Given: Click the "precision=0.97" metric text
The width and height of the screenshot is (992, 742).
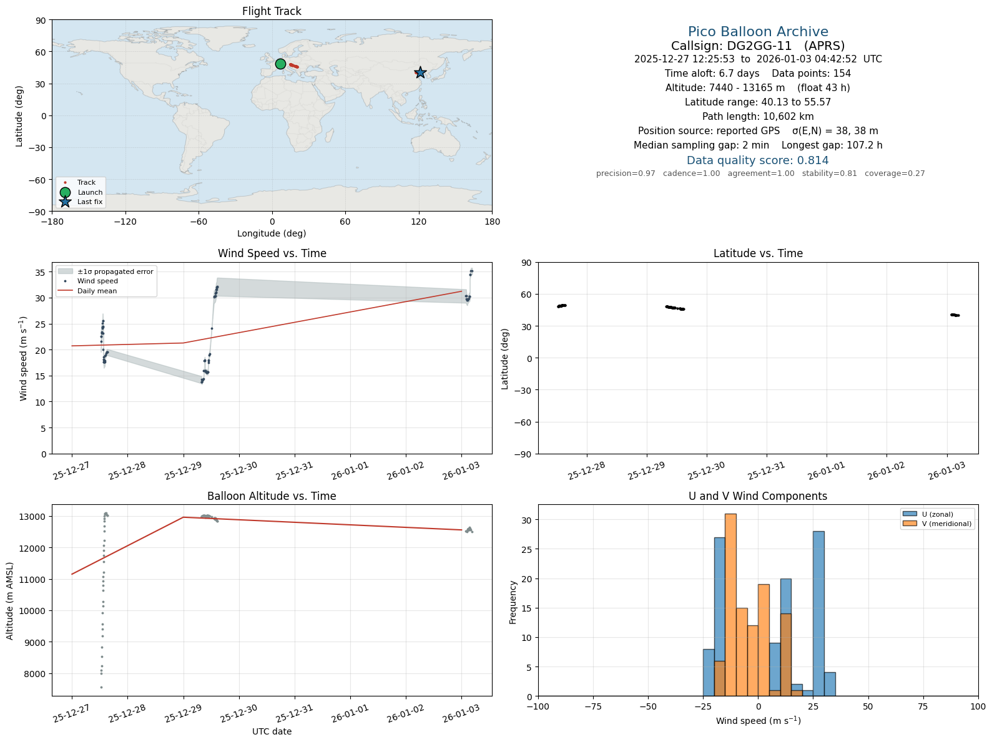Looking at the screenshot, I should tap(626, 173).
